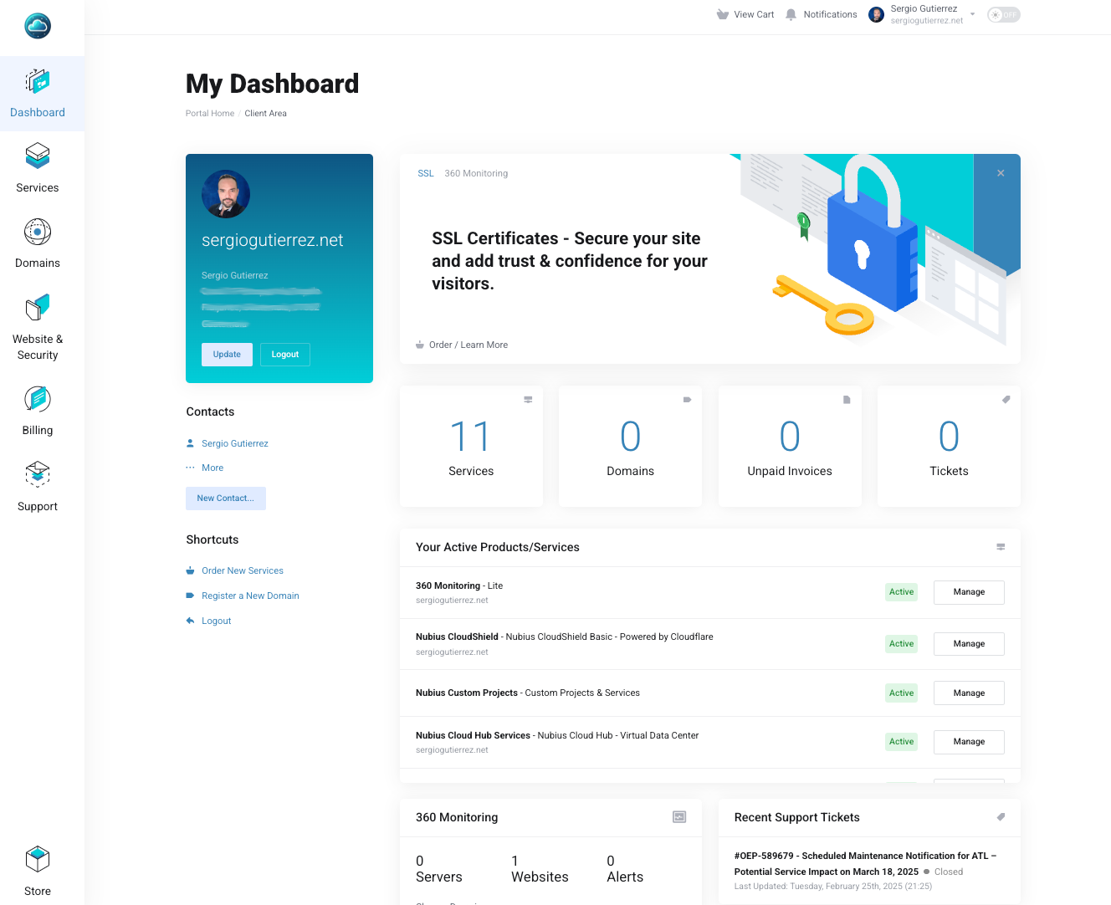Screen dimensions: 1111x905
Task: Click the New Contact... button
Action: pos(226,499)
